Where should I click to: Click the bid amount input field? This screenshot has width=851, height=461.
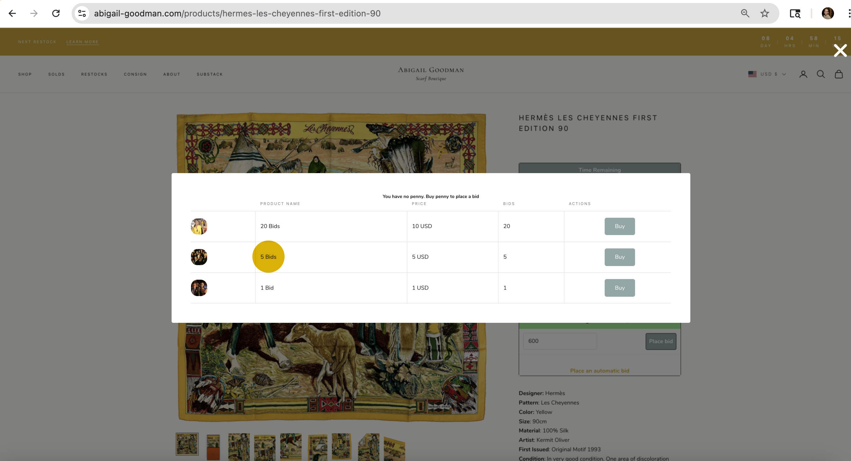[x=560, y=341]
